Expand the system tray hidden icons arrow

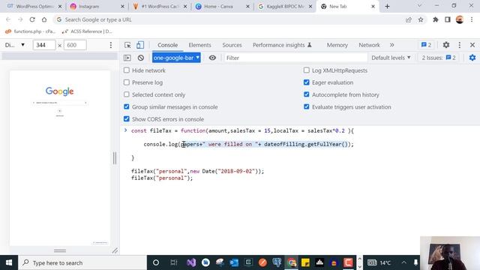403,262
